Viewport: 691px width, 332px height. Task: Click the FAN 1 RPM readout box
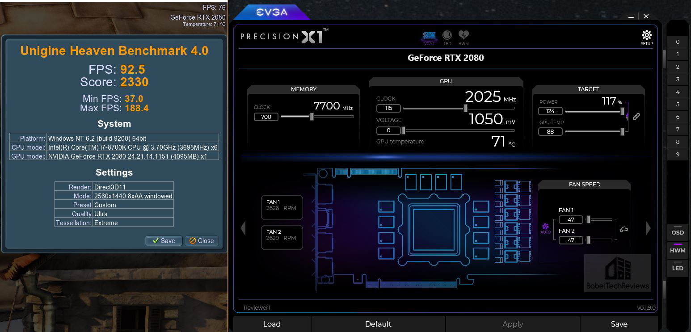click(282, 207)
